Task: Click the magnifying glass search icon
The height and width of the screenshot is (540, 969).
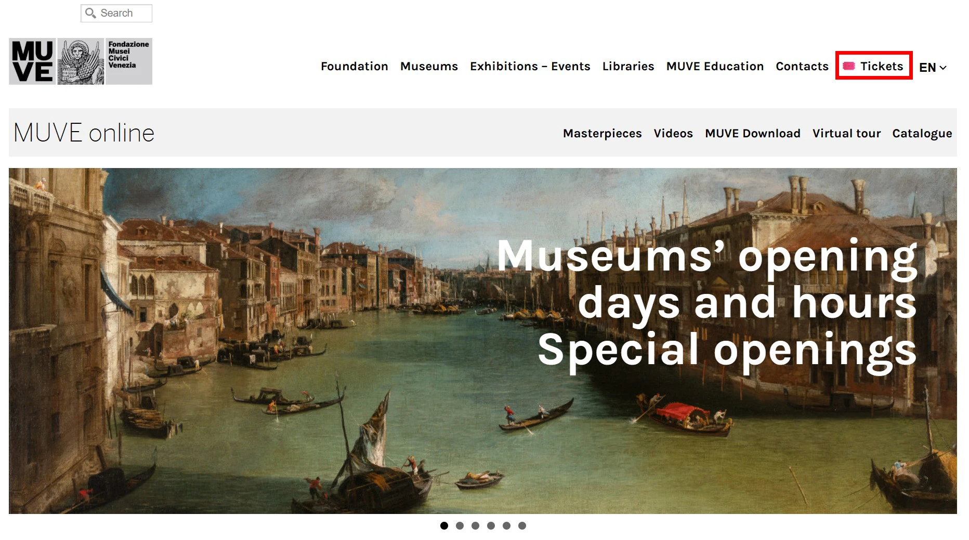Action: pyautogui.click(x=90, y=13)
